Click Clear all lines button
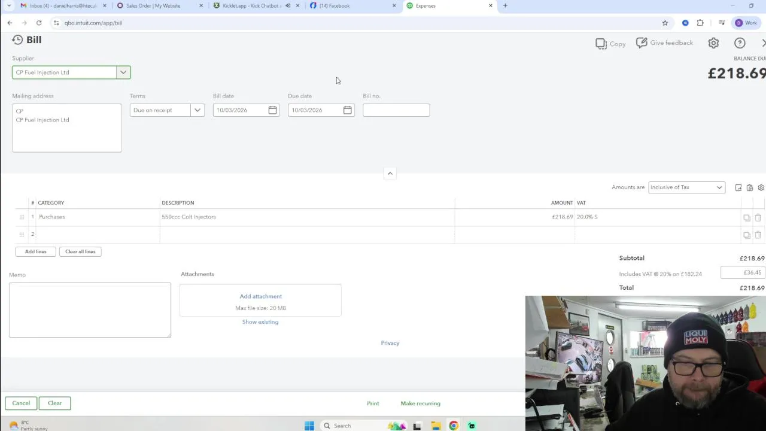 tap(80, 251)
